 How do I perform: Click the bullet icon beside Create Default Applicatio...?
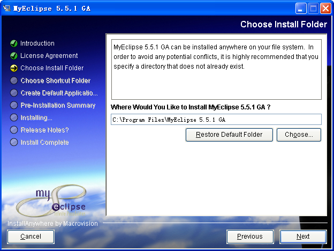pos(14,93)
